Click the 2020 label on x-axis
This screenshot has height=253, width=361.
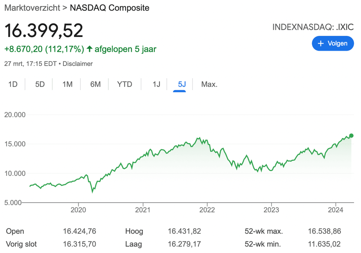pyautogui.click(x=78, y=210)
